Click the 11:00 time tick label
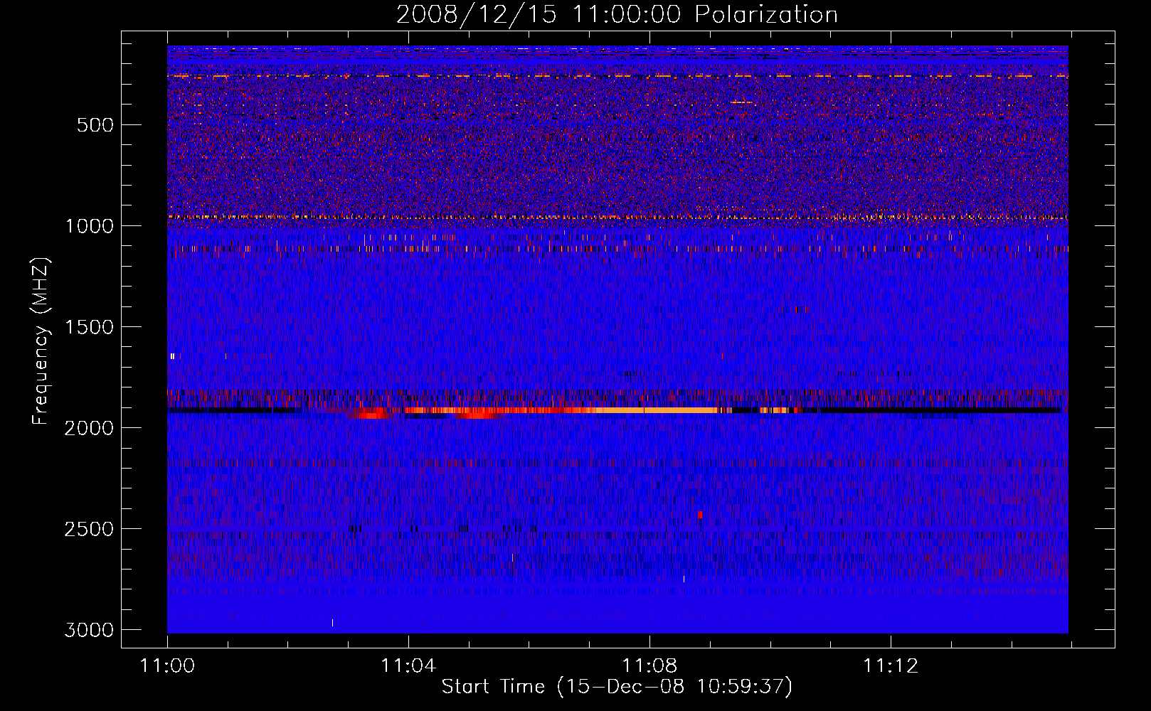Image resolution: width=1151 pixels, height=711 pixels. [x=167, y=666]
